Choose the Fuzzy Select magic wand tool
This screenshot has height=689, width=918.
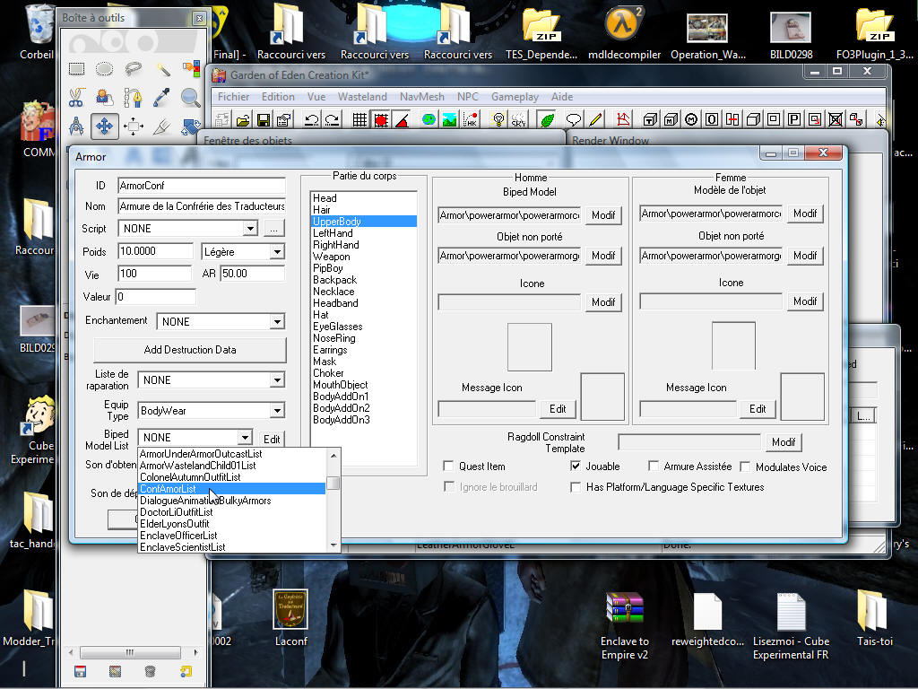tap(162, 69)
